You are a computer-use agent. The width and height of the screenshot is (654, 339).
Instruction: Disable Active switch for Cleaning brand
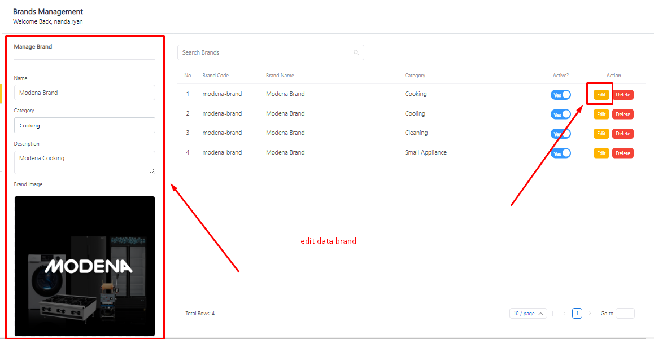click(560, 134)
